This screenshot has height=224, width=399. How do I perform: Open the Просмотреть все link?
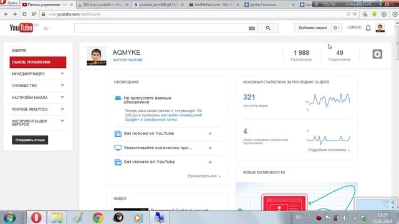click(204, 176)
